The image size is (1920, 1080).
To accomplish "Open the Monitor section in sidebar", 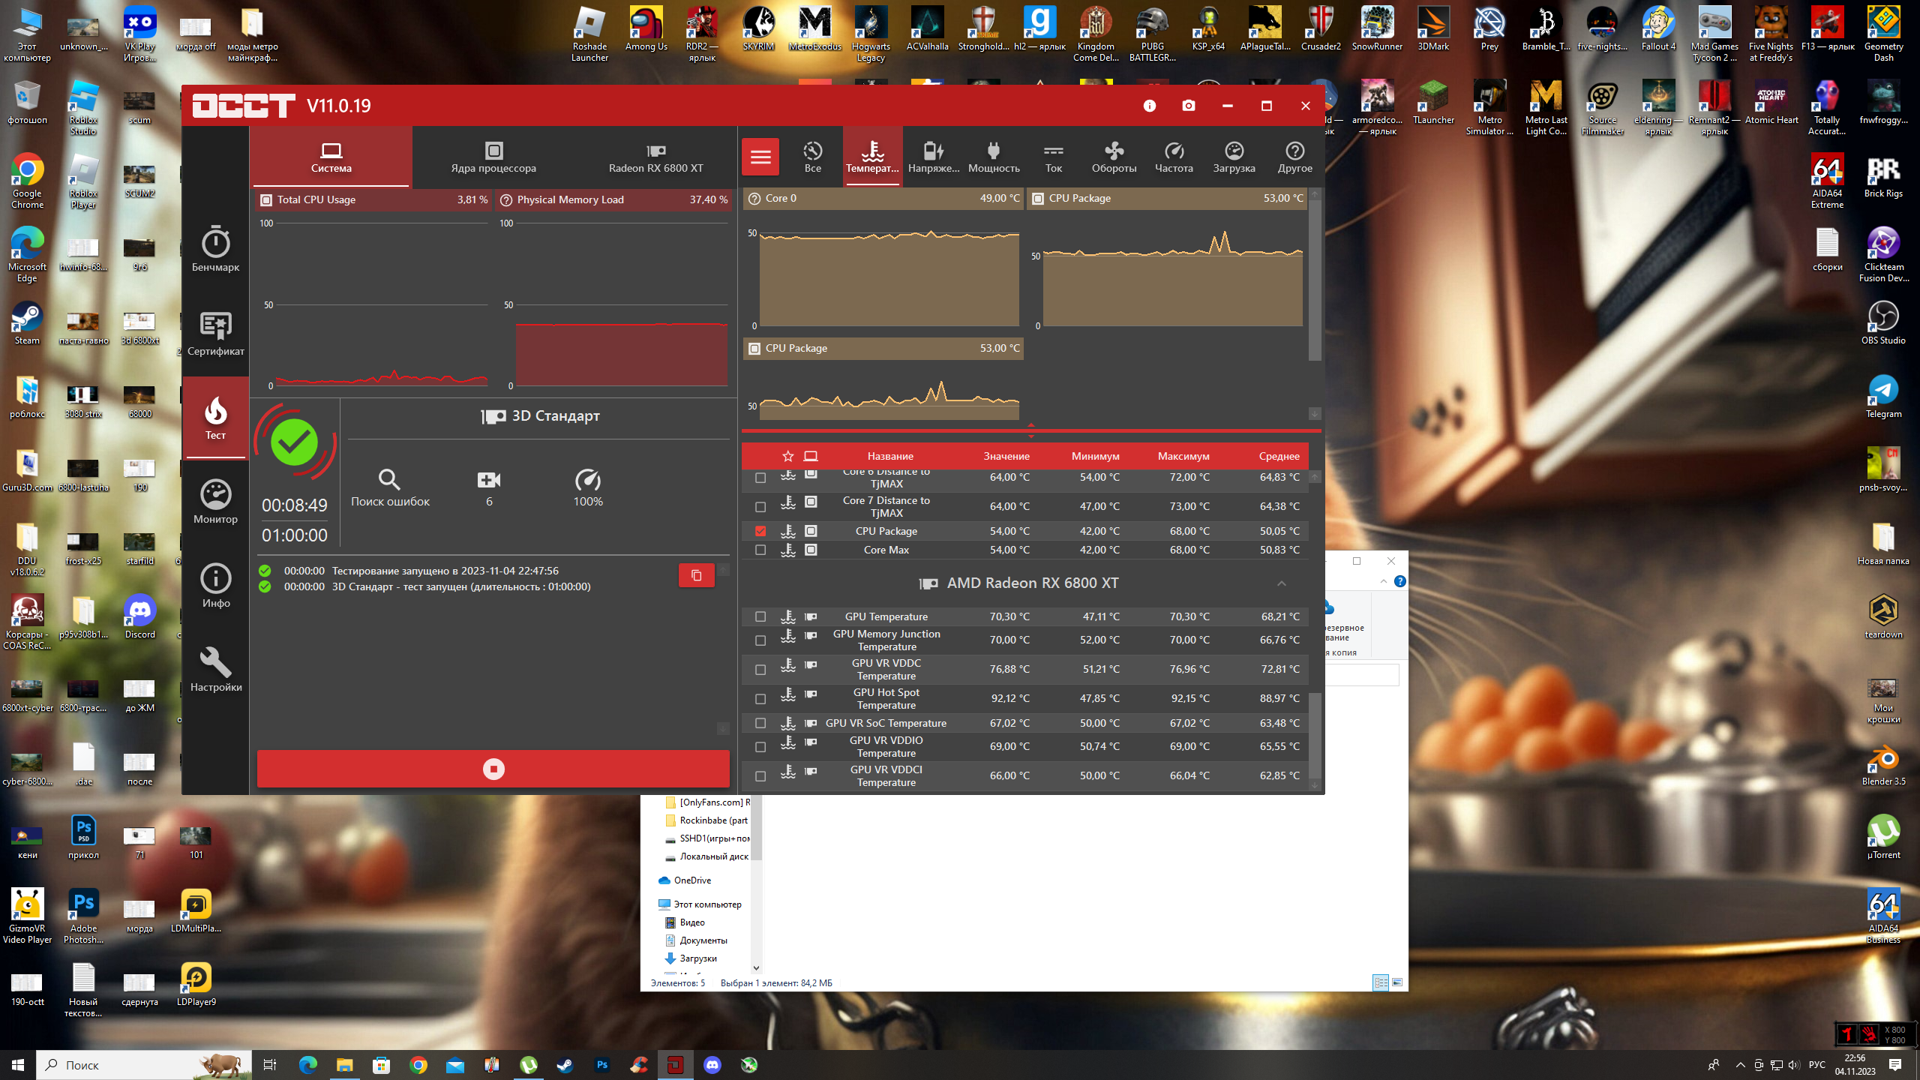I will 215,502.
